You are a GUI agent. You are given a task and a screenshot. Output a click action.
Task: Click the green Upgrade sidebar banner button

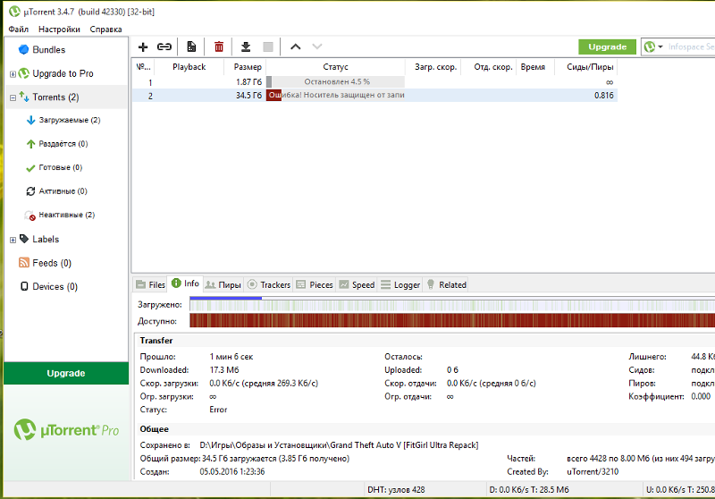(x=66, y=373)
